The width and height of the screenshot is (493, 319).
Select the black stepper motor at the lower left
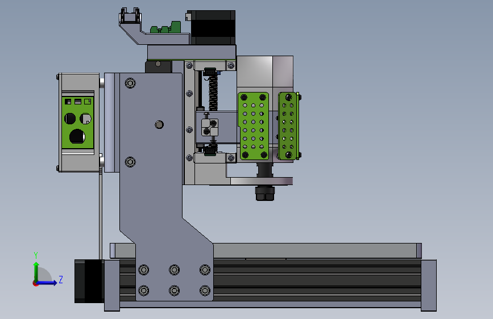89,282
